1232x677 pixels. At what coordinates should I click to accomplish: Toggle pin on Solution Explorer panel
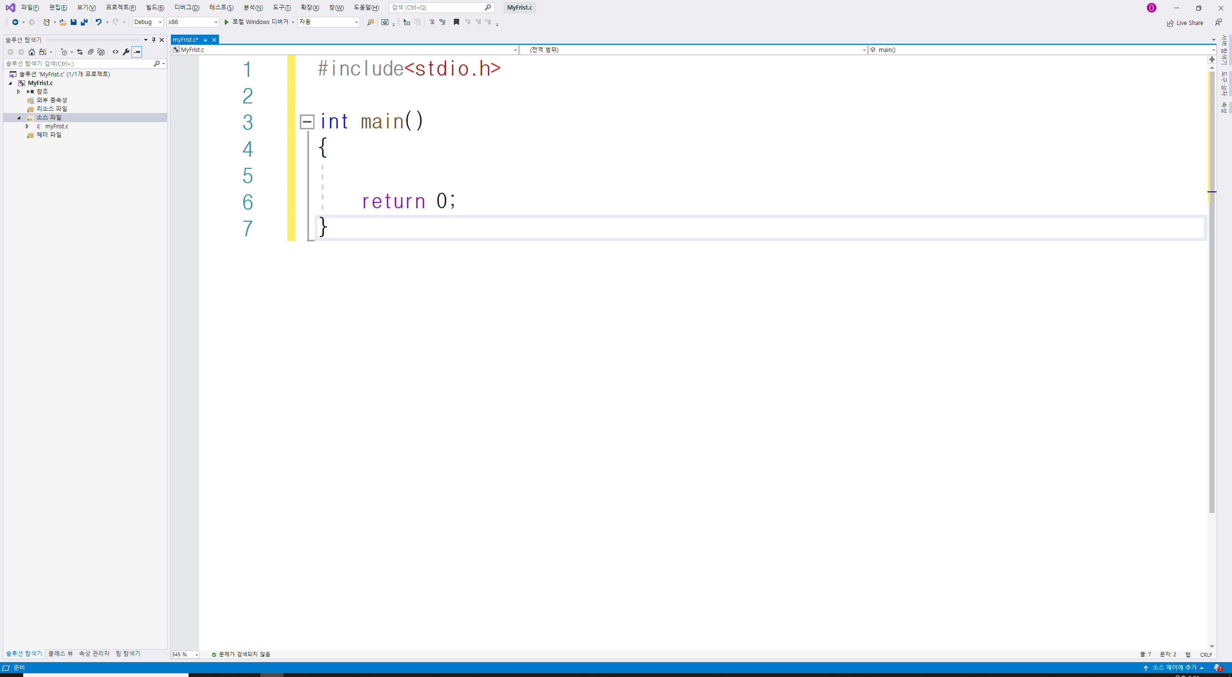point(154,40)
